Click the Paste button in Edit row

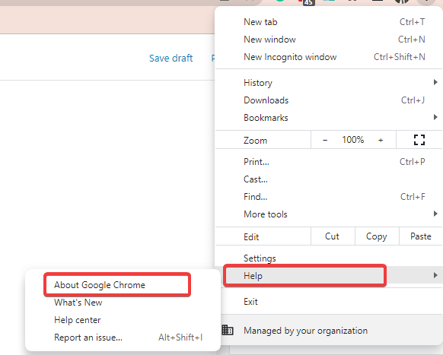tap(421, 236)
